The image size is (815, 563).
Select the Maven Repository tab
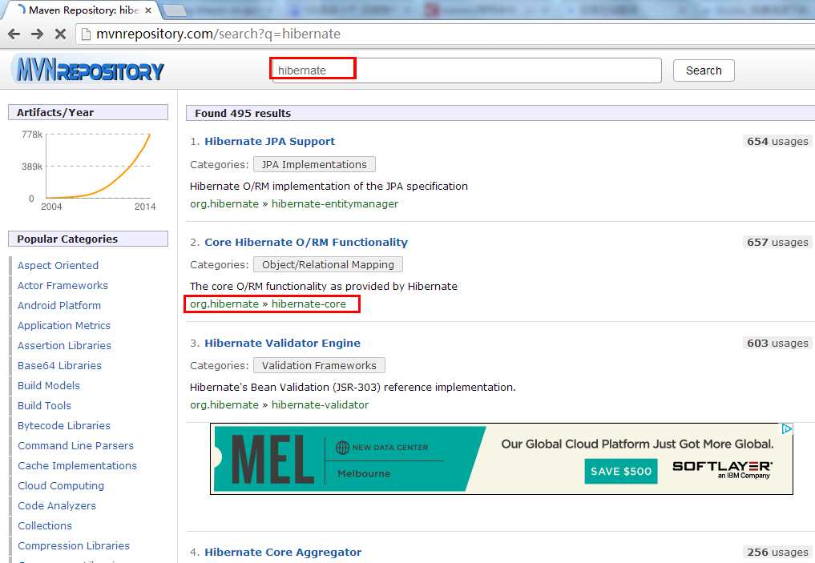click(x=81, y=10)
